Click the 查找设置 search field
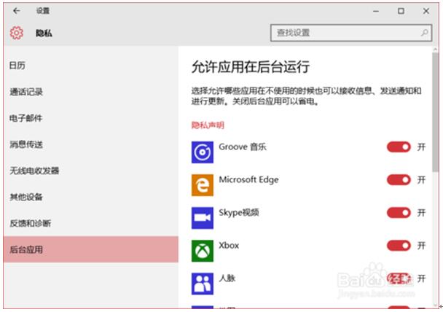 pos(342,33)
